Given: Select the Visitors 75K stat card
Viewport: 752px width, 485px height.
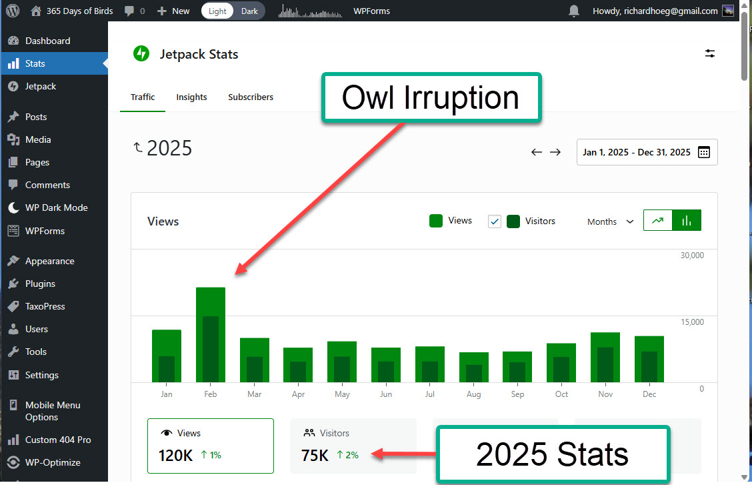Looking at the screenshot, I should point(353,446).
